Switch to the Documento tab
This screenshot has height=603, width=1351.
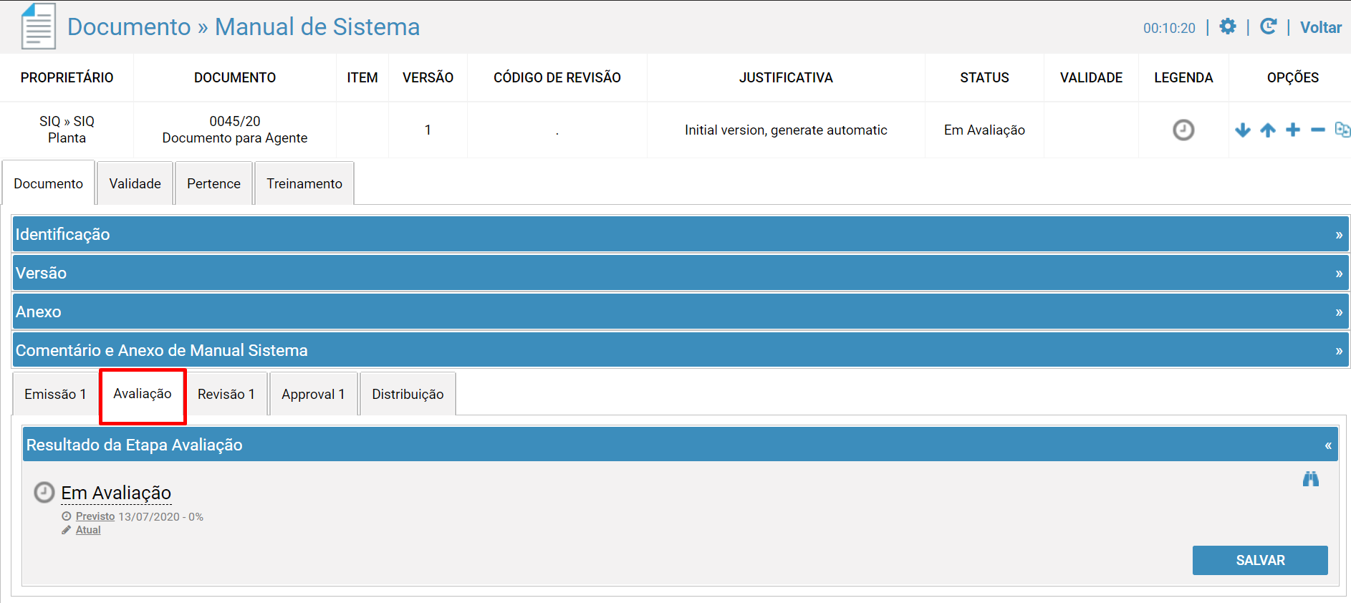(48, 183)
